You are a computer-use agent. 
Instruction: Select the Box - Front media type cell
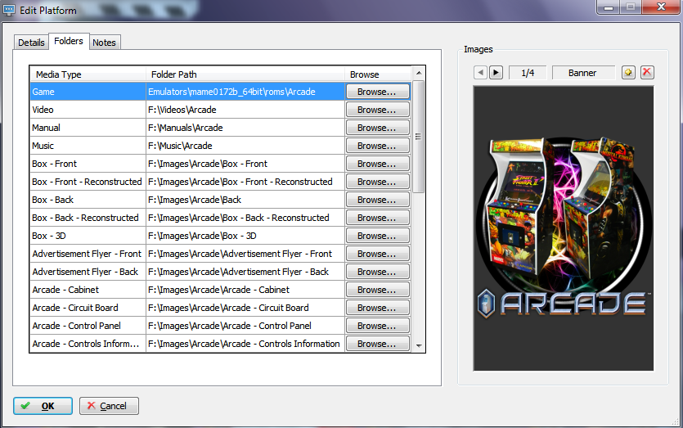click(x=88, y=164)
